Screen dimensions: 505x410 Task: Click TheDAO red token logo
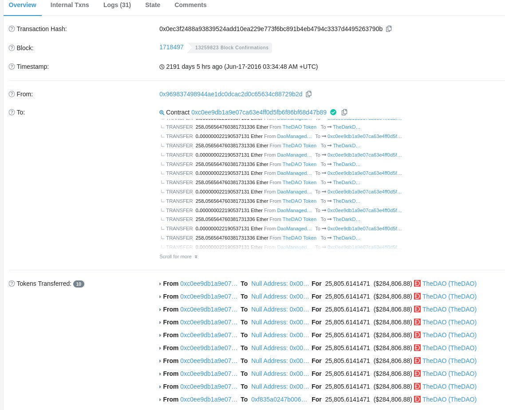[417, 284]
